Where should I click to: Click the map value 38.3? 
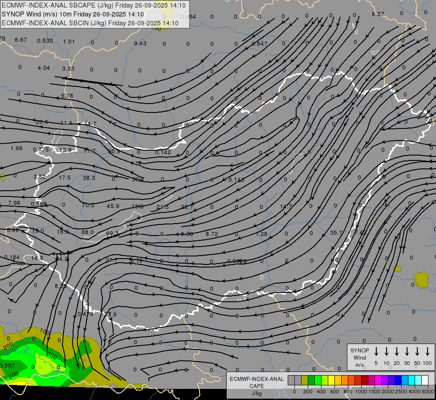coord(89,178)
